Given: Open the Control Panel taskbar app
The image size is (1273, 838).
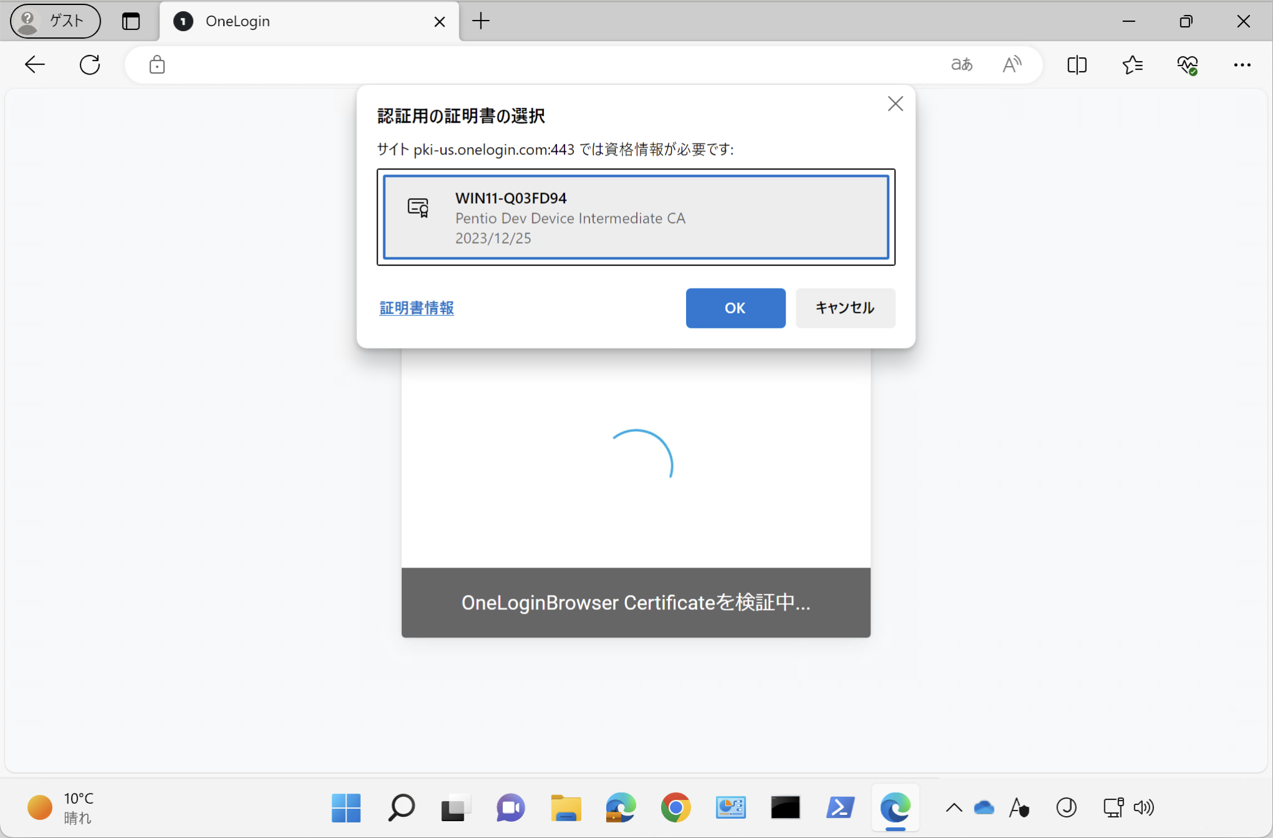Looking at the screenshot, I should pyautogui.click(x=730, y=807).
